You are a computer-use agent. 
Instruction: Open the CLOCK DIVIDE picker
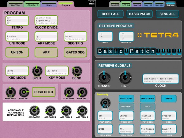[x=46, y=21]
